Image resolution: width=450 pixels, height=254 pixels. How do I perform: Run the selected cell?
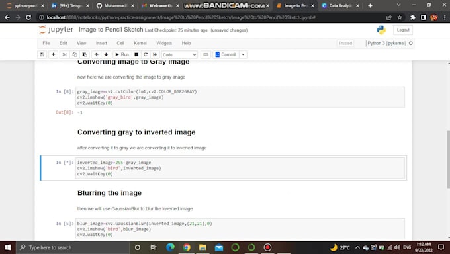point(122,54)
